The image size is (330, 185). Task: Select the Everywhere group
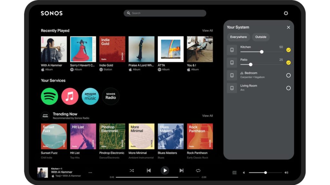coord(238,37)
